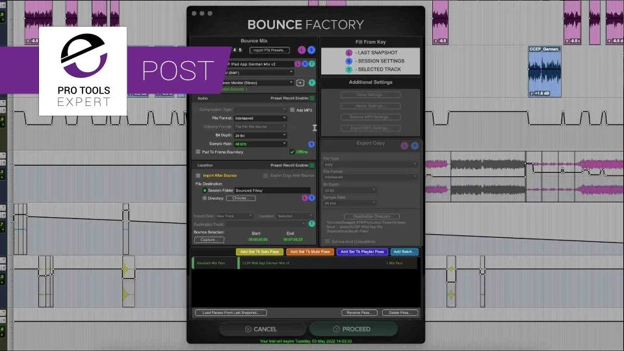This screenshot has width=624, height=351.
Task: Select preset slot 4
Action: pos(235,50)
